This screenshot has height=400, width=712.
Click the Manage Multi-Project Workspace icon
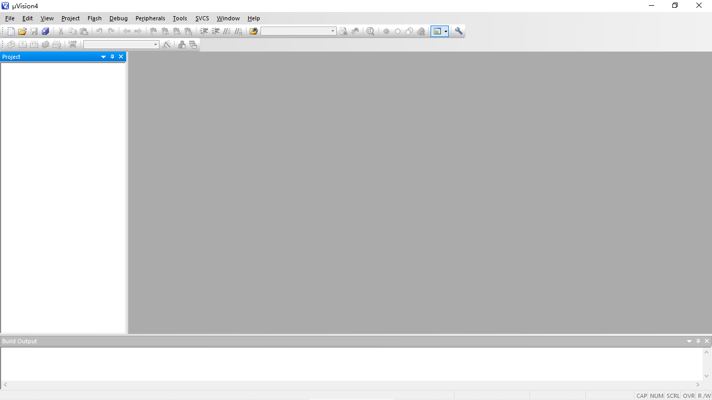[x=193, y=45]
